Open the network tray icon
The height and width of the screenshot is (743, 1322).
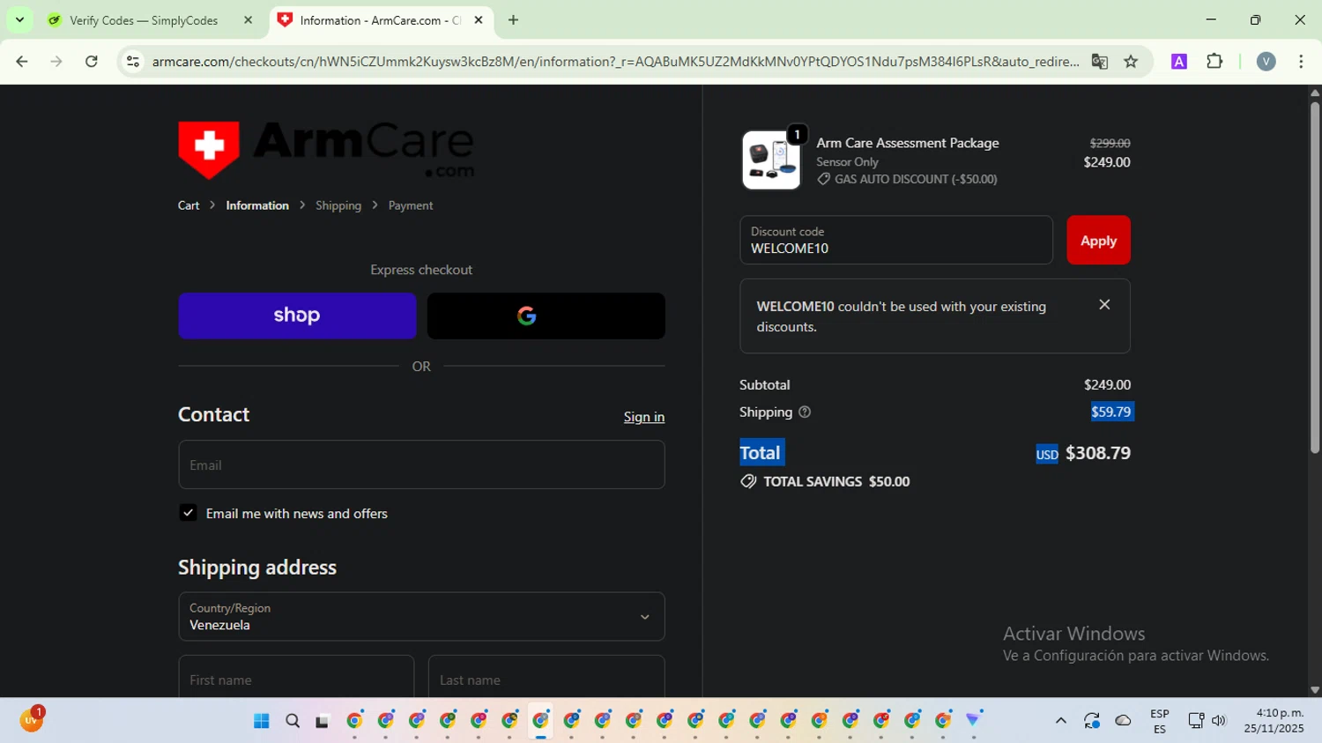(x=1196, y=721)
